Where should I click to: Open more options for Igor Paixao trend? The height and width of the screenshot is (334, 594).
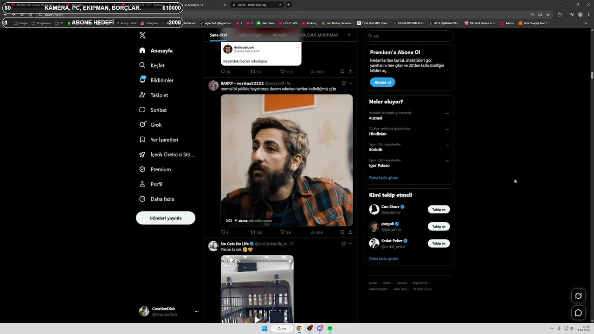[x=447, y=161]
